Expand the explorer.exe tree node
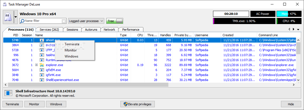304x110 pixels. 36,65
